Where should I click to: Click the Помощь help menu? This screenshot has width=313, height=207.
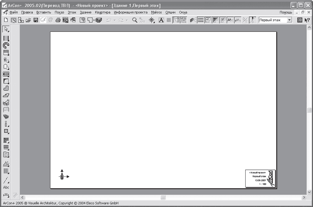[x=286, y=12]
